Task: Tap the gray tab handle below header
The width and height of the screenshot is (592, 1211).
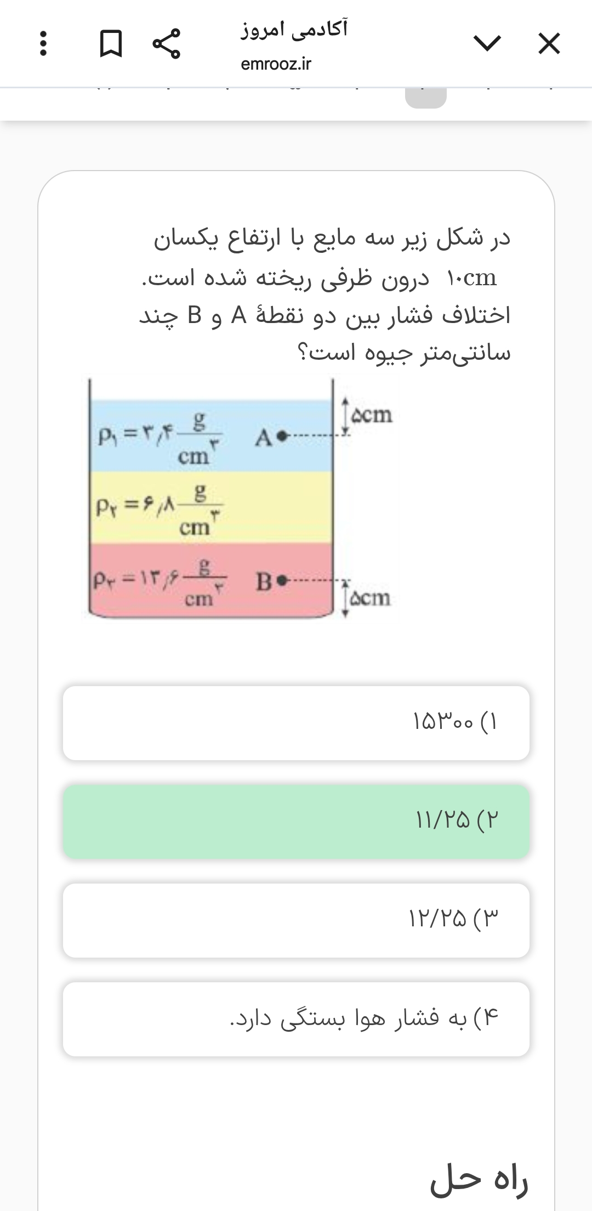Action: coord(425,98)
